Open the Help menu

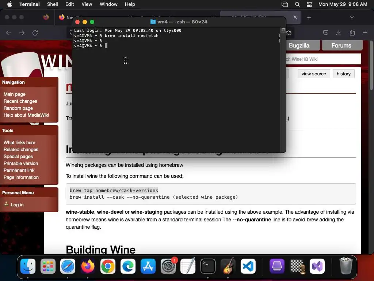(130, 4)
